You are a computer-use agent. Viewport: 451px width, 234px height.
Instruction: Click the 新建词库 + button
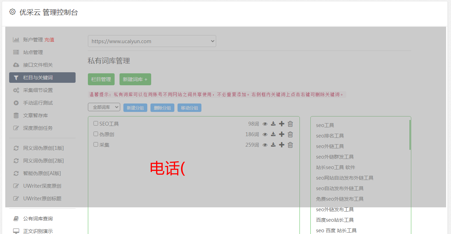[135, 79]
